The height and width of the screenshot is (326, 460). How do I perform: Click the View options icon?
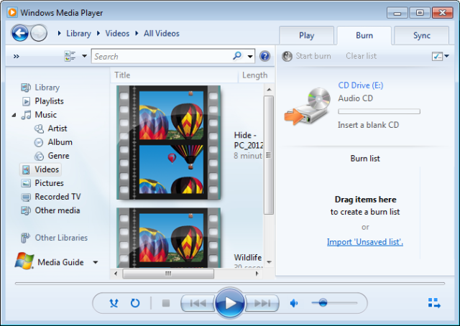pos(70,56)
